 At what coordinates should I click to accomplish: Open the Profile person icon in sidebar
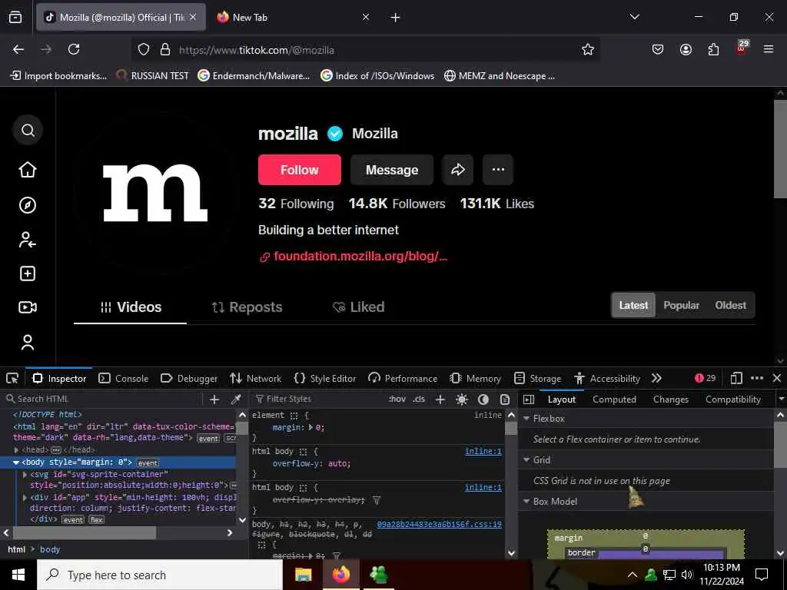click(x=28, y=343)
